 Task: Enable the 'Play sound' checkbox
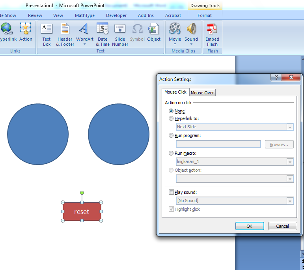pyautogui.click(x=171, y=192)
